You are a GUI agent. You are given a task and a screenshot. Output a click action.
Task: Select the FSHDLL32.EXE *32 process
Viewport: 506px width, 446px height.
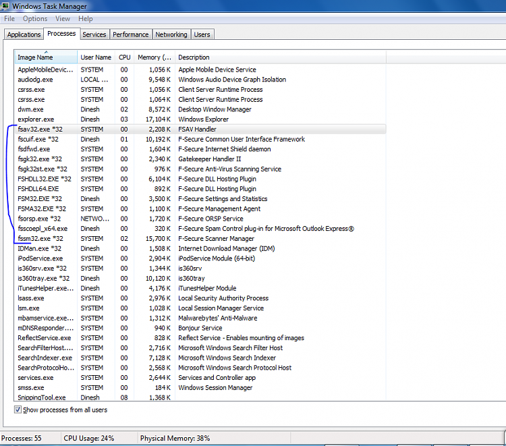tap(200, 179)
